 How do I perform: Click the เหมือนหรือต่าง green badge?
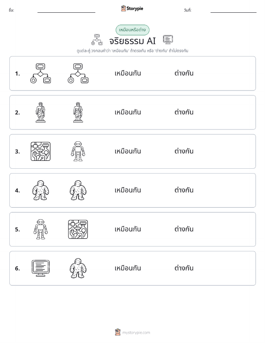[x=132, y=30]
